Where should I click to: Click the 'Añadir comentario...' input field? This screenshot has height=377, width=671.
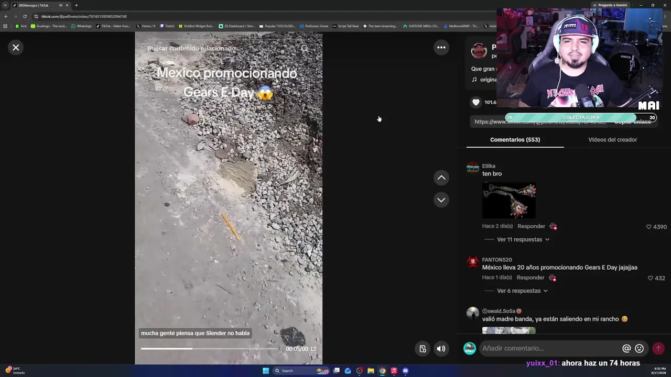click(x=550, y=348)
